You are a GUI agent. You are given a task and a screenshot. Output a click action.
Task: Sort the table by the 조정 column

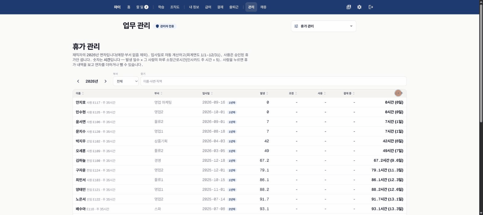tap(293, 93)
